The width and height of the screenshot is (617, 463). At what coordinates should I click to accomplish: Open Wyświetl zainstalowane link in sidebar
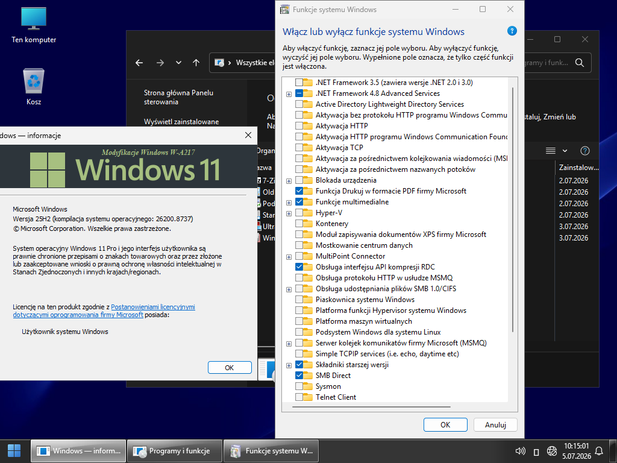[x=181, y=122]
